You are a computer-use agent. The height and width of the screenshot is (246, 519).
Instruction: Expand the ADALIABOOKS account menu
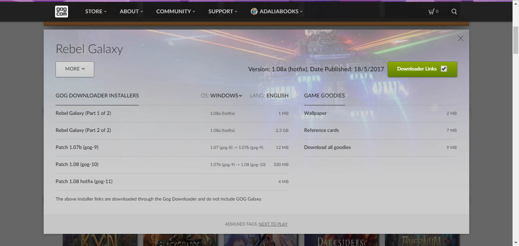coord(281,11)
